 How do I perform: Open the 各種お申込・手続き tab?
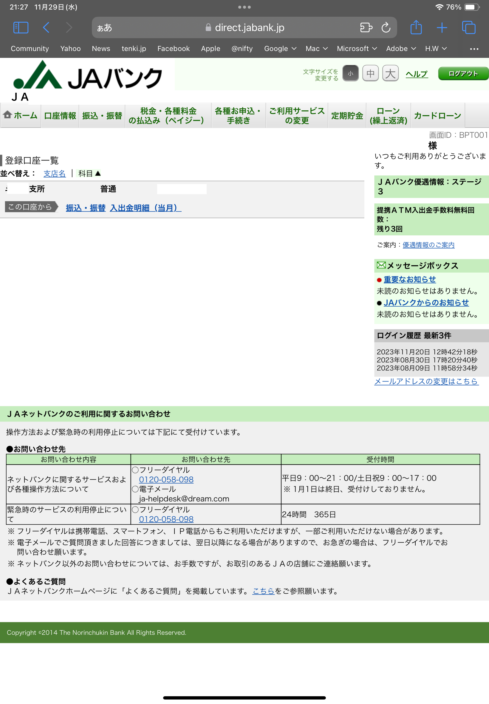(x=238, y=115)
